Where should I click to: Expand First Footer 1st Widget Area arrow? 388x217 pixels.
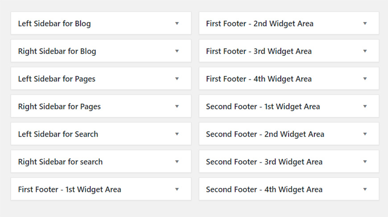177,189
